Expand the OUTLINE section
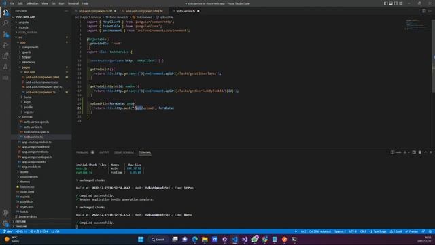The width and height of the screenshot is (435, 245). pyautogui.click(x=20, y=221)
